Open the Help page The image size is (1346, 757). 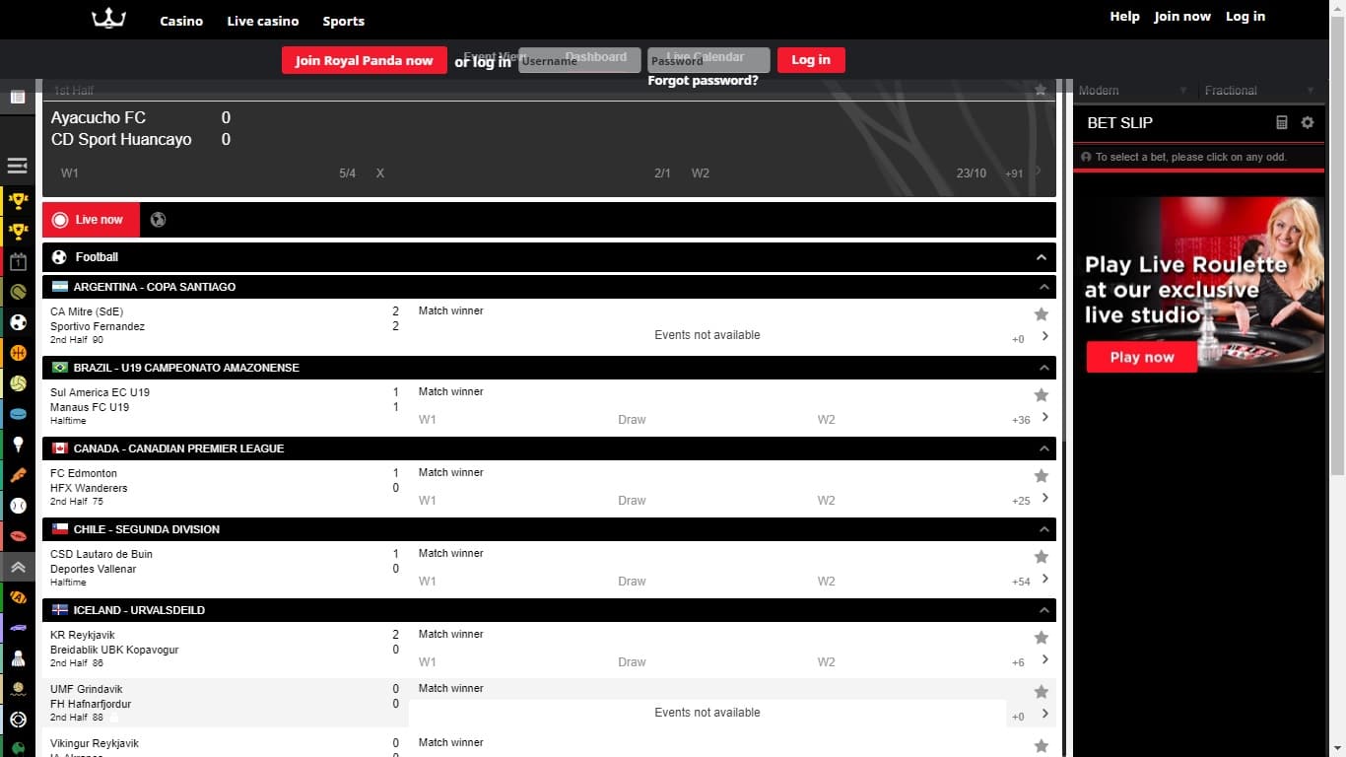(1124, 16)
